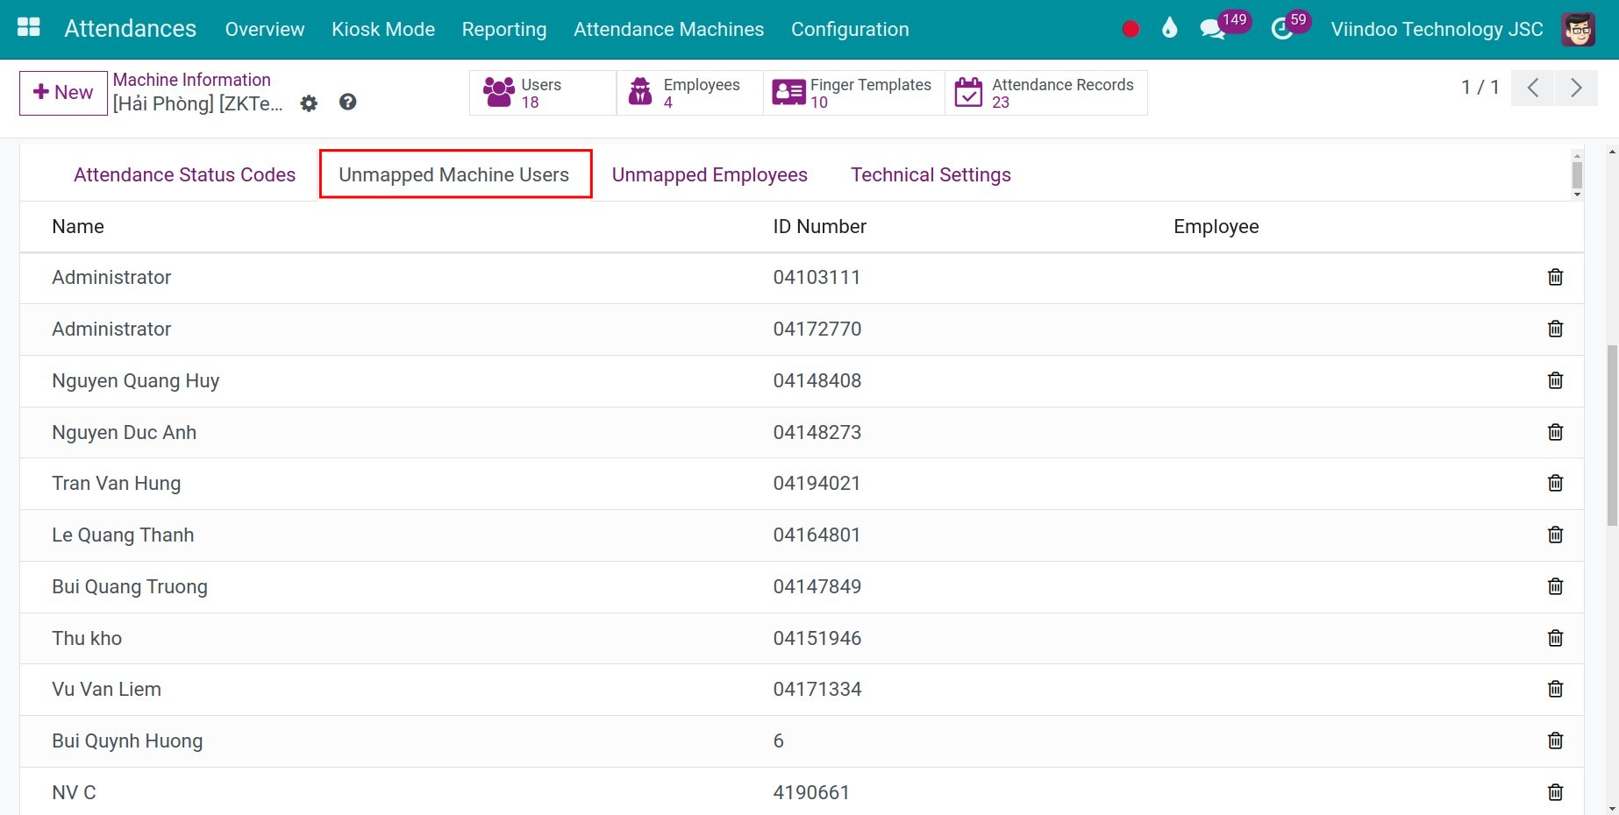This screenshot has height=815, width=1619.
Task: Open the activities clock icon with 59 badge
Action: 1282,29
